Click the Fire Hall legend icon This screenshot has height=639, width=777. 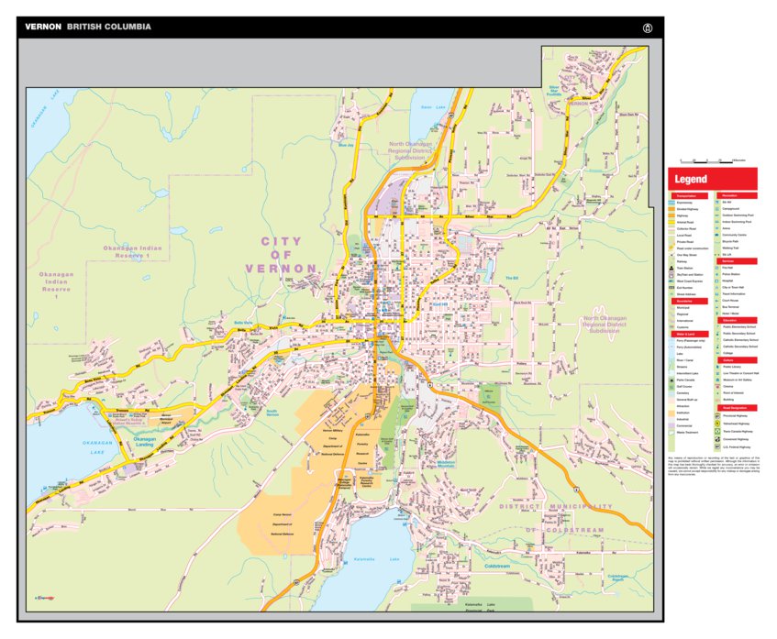point(716,268)
